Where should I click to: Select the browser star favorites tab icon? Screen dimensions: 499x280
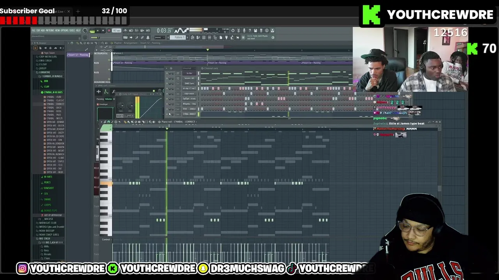tap(60, 48)
